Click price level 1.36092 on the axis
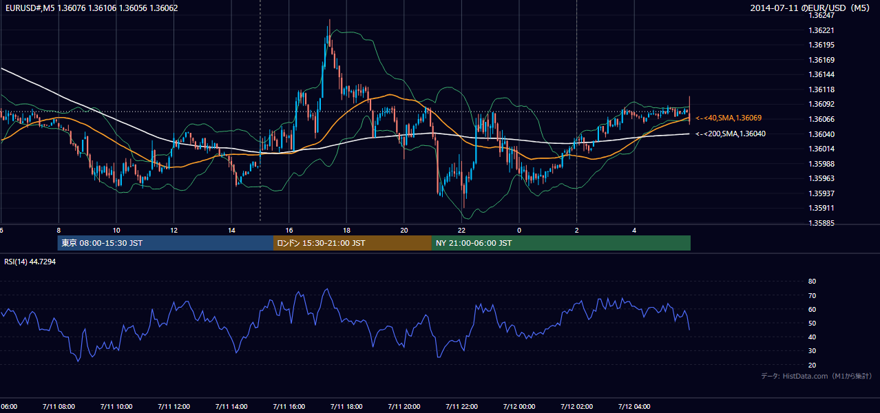 (x=821, y=104)
